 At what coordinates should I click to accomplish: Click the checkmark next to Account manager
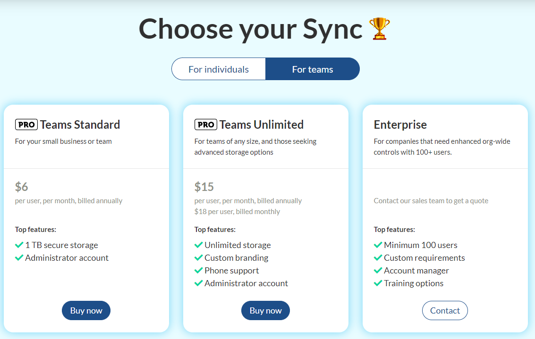click(378, 270)
